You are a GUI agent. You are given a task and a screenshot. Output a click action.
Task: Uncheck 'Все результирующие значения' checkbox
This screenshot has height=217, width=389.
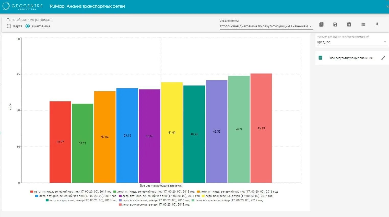(320, 58)
